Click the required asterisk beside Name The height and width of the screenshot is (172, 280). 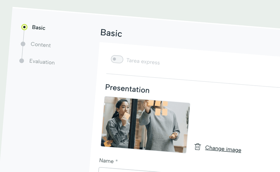117,161
